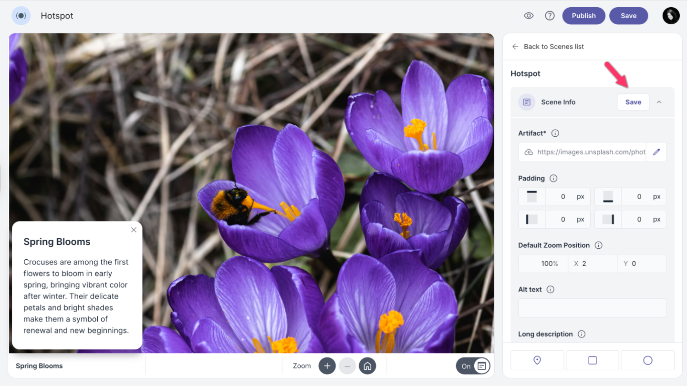
Task: Click the top Save button in header
Action: point(628,16)
